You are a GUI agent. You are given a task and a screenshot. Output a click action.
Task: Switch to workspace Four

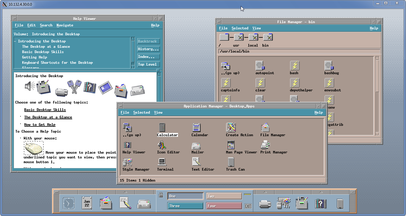coord(224,206)
